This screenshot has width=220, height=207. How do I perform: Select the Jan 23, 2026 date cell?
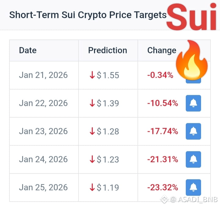(43, 131)
